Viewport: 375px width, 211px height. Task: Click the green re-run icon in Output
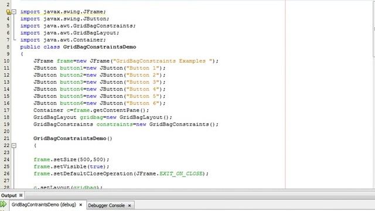[x=4, y=205]
